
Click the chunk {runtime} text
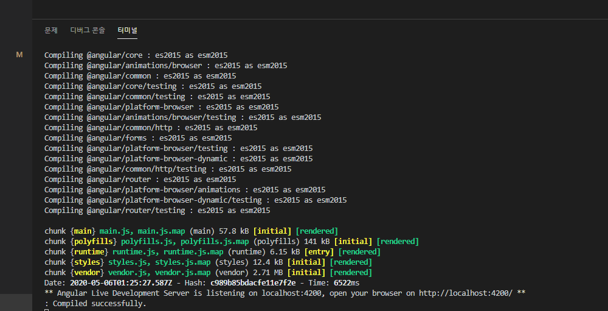77,251
